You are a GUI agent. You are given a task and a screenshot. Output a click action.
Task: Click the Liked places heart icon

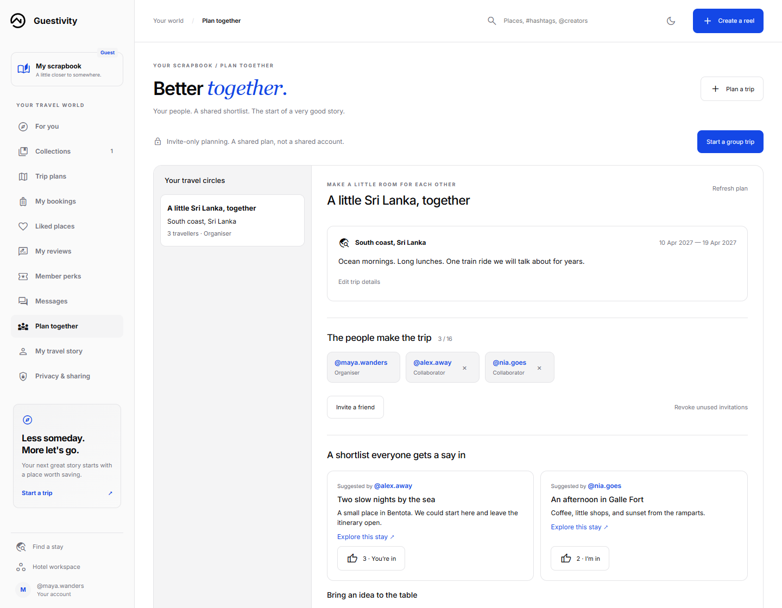pyautogui.click(x=23, y=226)
